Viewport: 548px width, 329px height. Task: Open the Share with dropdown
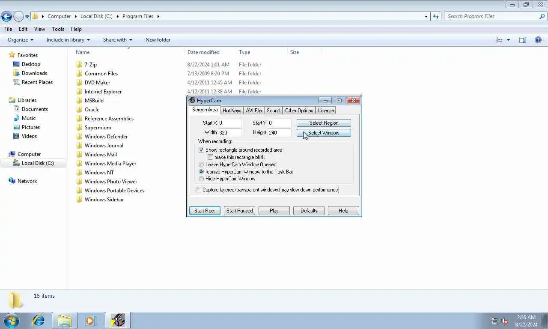point(118,40)
